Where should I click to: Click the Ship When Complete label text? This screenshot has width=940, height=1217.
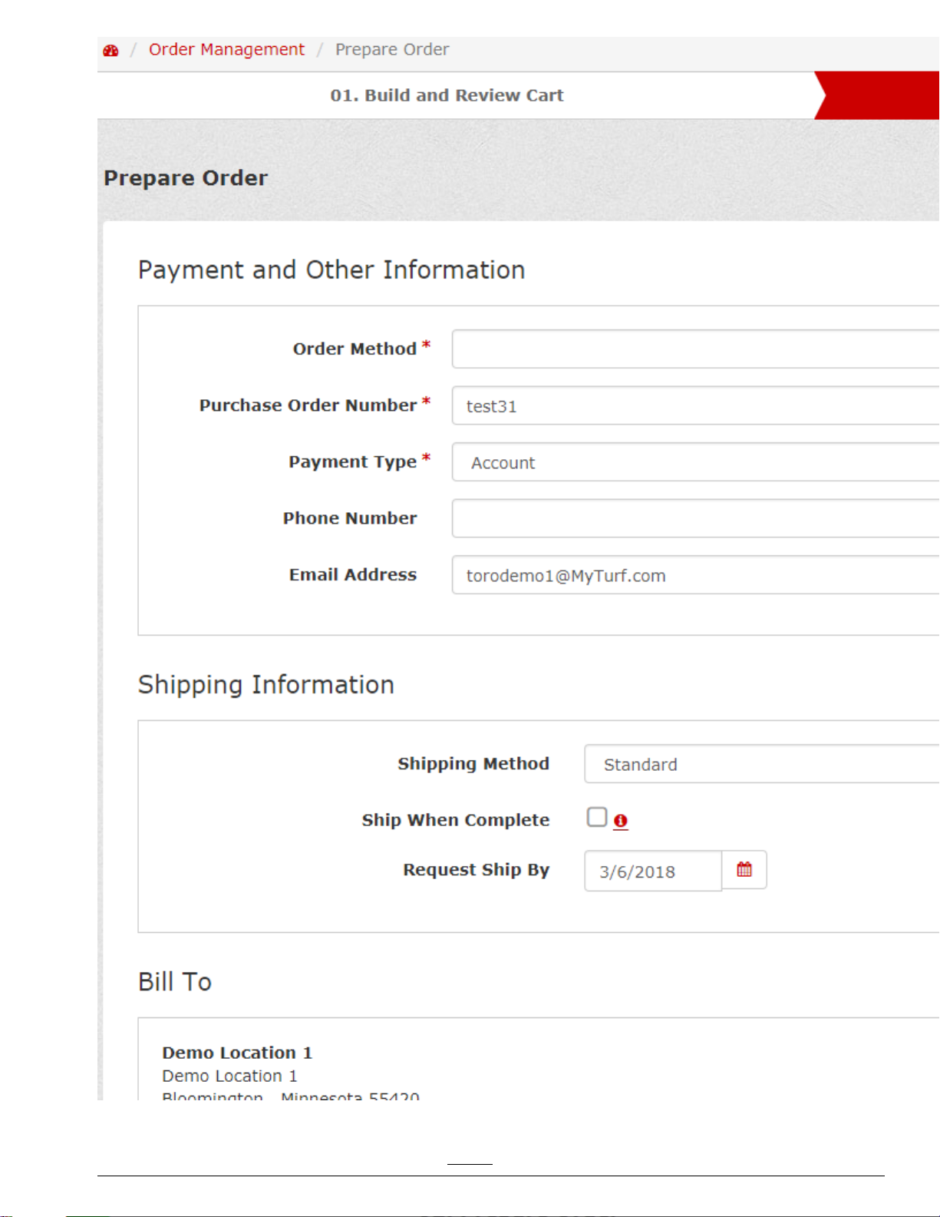coord(455,820)
